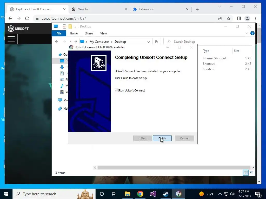The image size is (266, 199).
Task: Go back in File Explorer navigation
Action: point(57,42)
